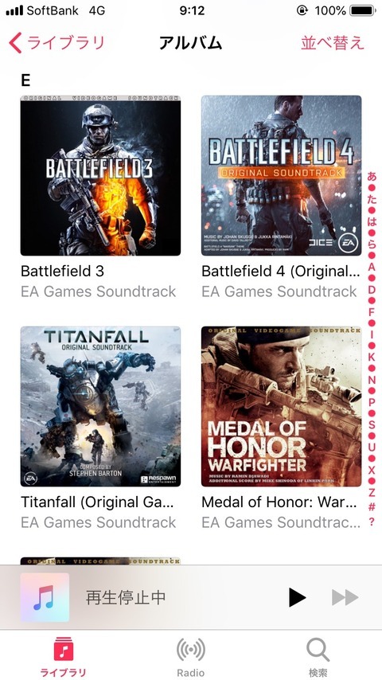Open Battlefield 3 album artwork
The image size is (382, 680).
pos(100,176)
